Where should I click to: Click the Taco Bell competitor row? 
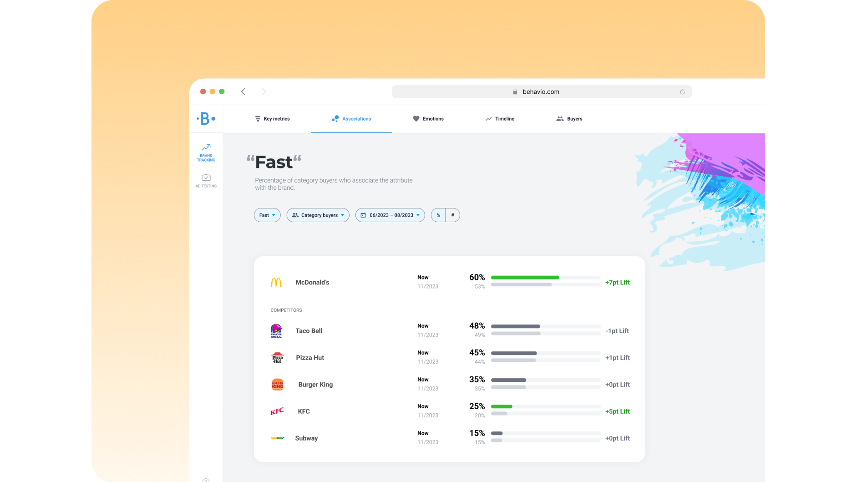[x=309, y=331]
